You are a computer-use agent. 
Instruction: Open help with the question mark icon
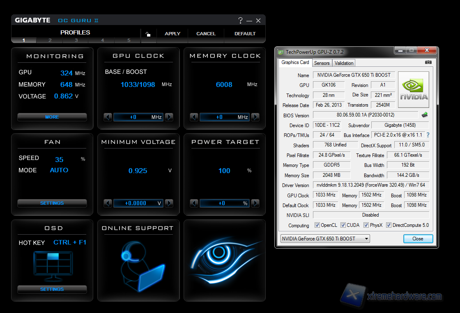click(x=240, y=21)
